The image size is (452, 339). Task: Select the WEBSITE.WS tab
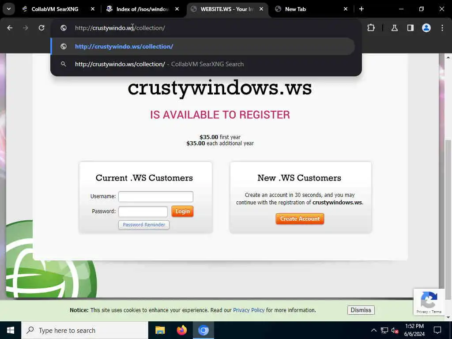(226, 9)
